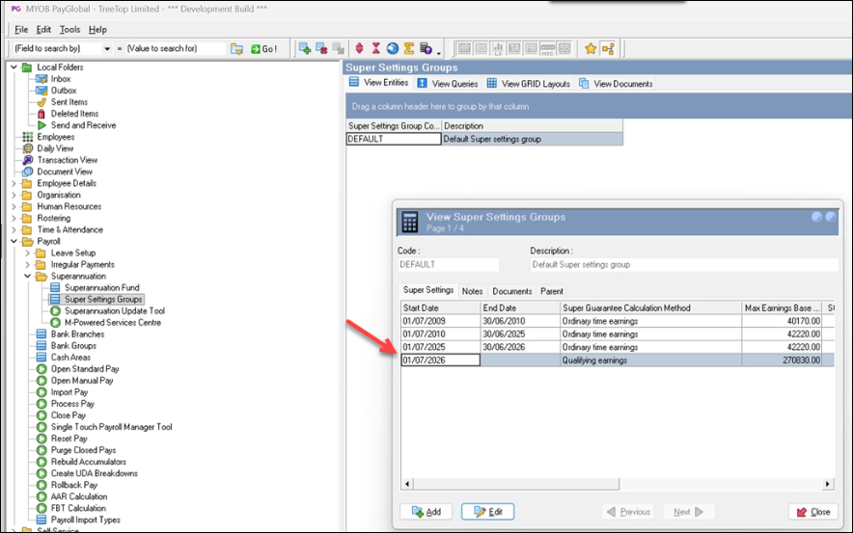Image resolution: width=853 pixels, height=533 pixels.
Task: Select the Super Settings tab
Action: (428, 290)
